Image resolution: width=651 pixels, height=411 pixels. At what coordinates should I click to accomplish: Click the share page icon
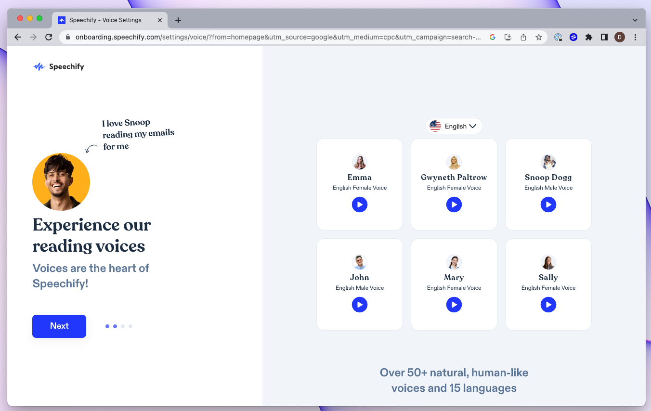click(x=523, y=37)
